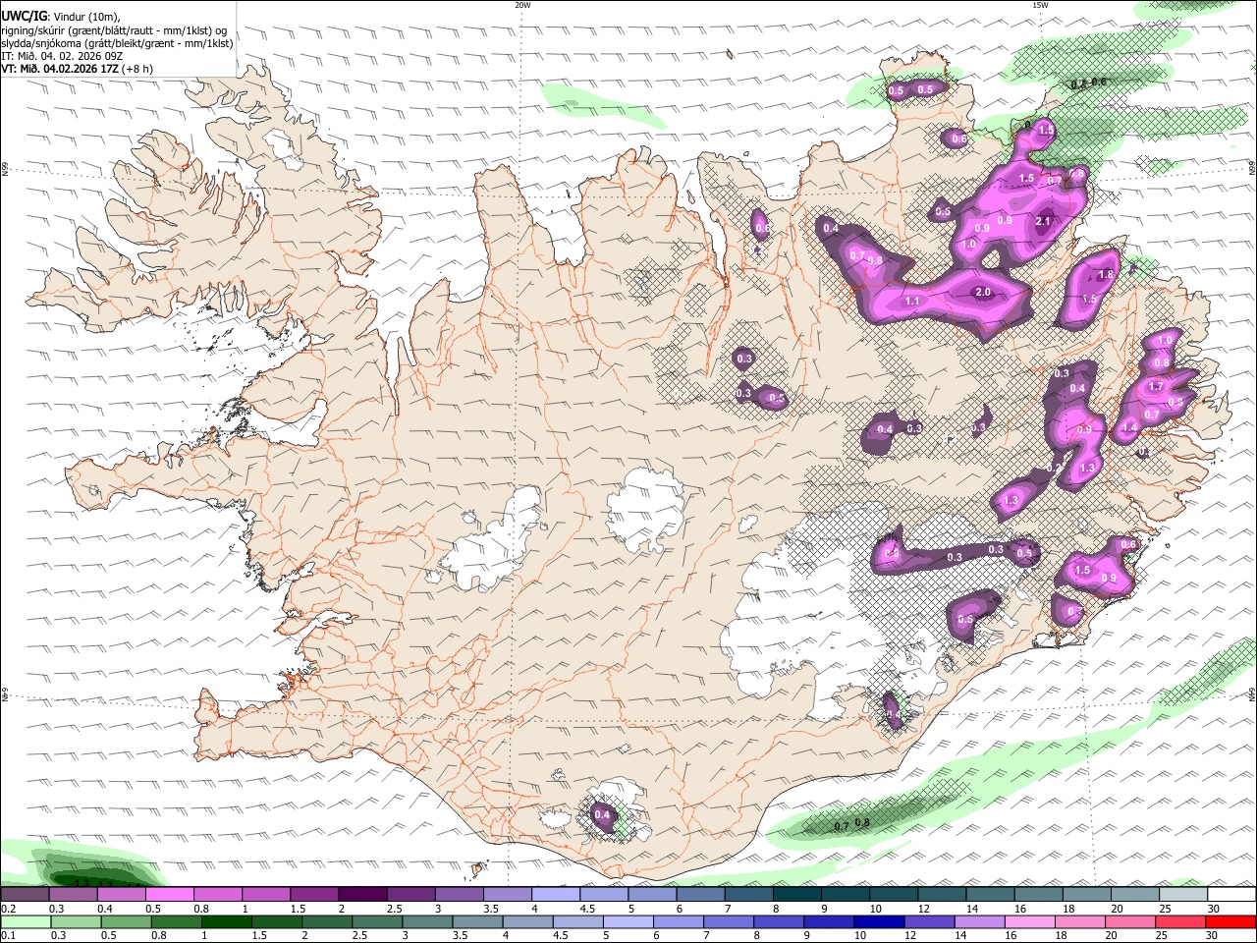Click the 2.5 label on the top scale

click(394, 909)
